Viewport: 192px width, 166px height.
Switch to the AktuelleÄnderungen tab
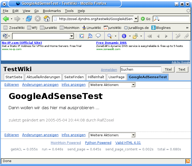[x=43, y=77]
